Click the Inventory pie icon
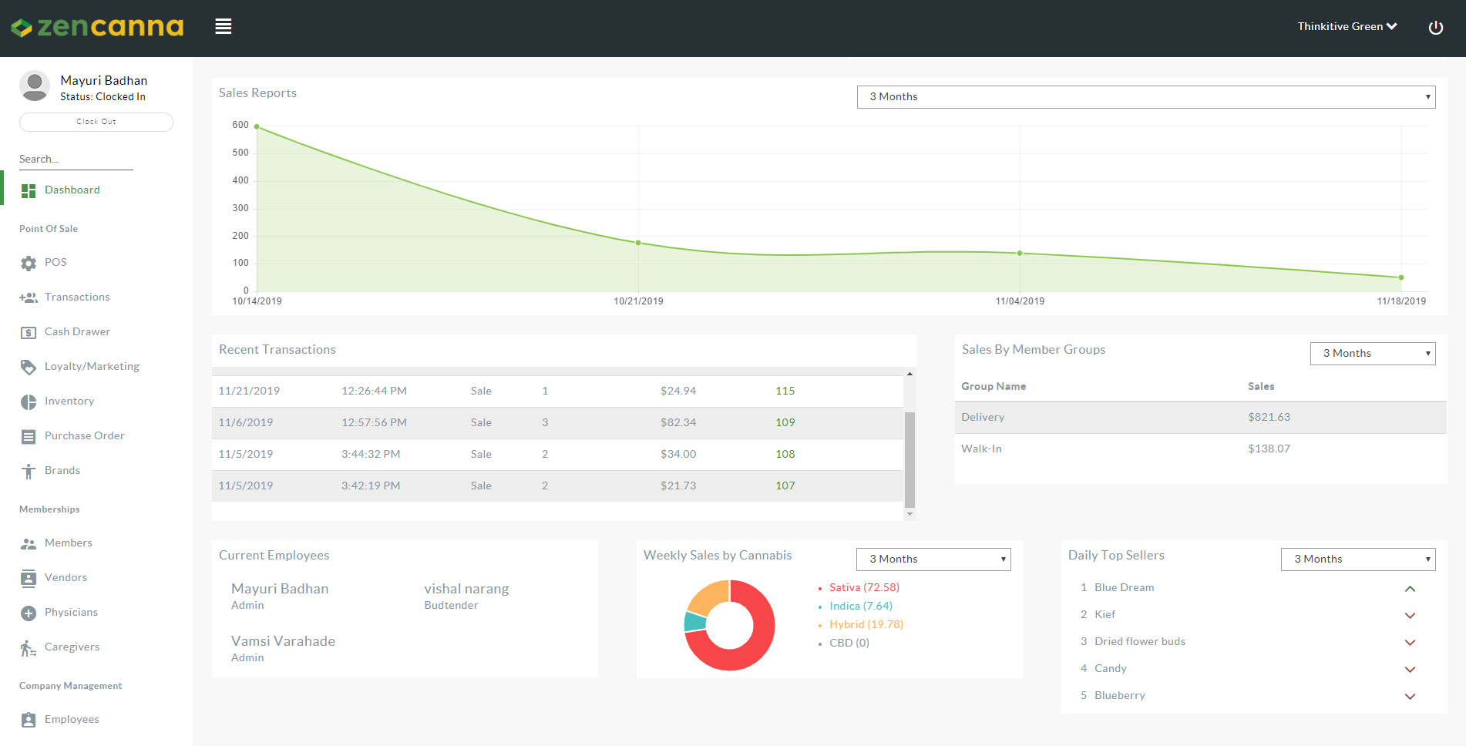 pyautogui.click(x=29, y=402)
